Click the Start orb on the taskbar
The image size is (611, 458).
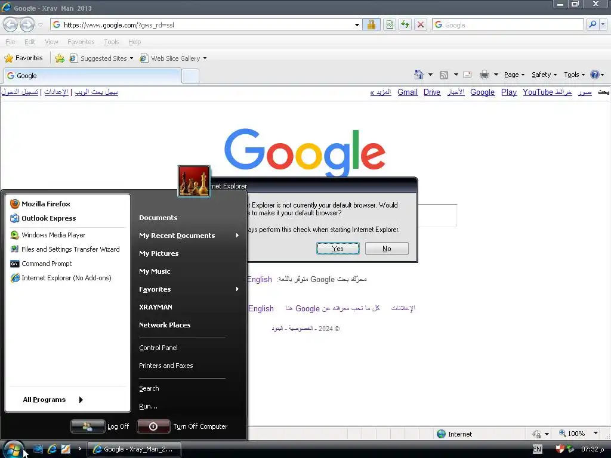[x=13, y=449]
